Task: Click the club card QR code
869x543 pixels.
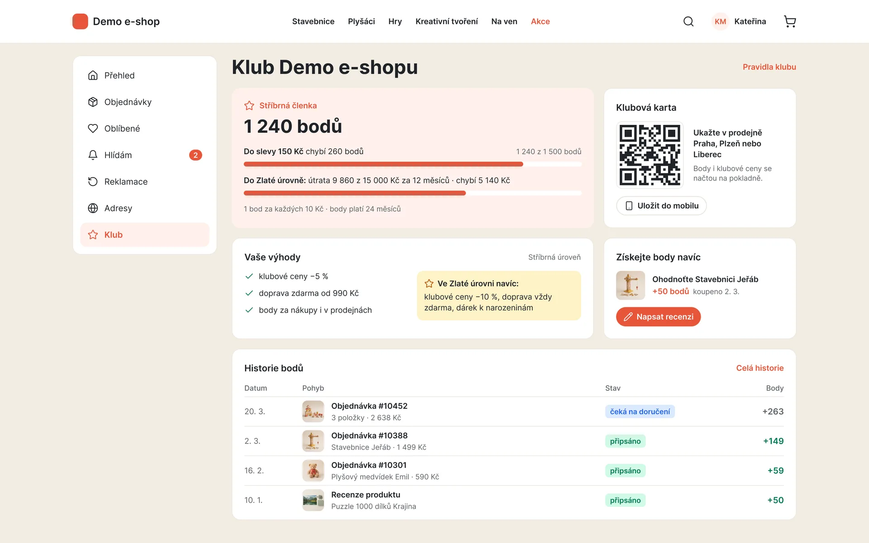Action: [x=649, y=155]
